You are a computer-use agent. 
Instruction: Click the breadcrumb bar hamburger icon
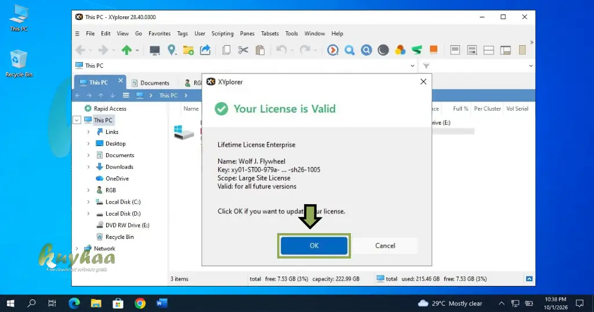click(x=126, y=96)
